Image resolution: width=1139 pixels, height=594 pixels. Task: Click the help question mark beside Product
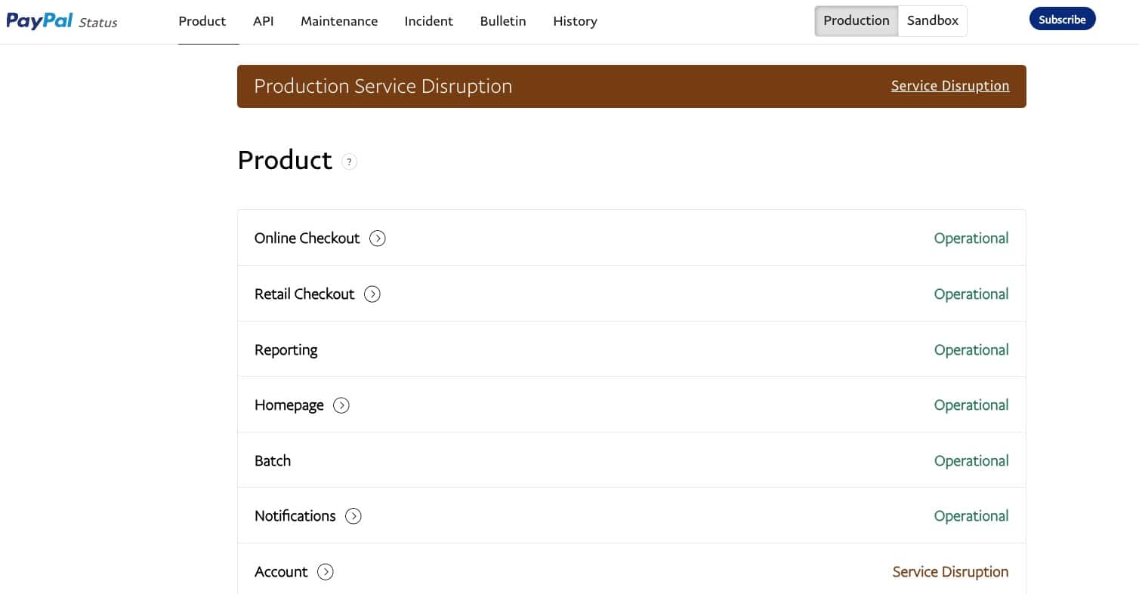(x=349, y=162)
